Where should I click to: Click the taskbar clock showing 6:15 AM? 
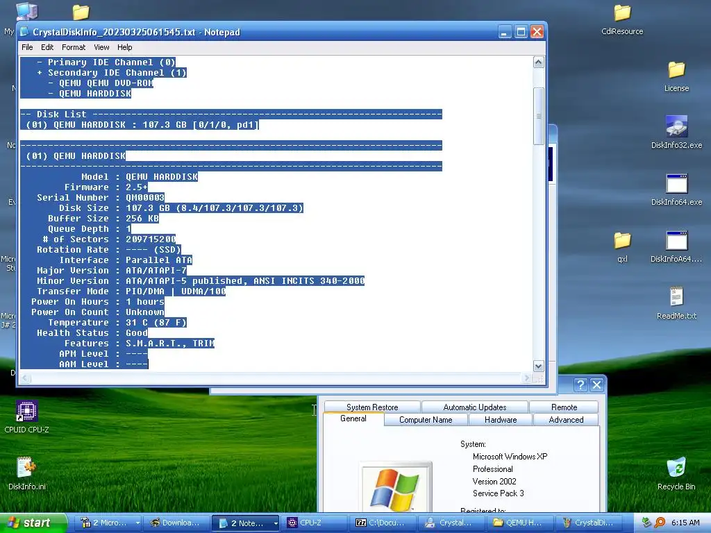click(685, 523)
